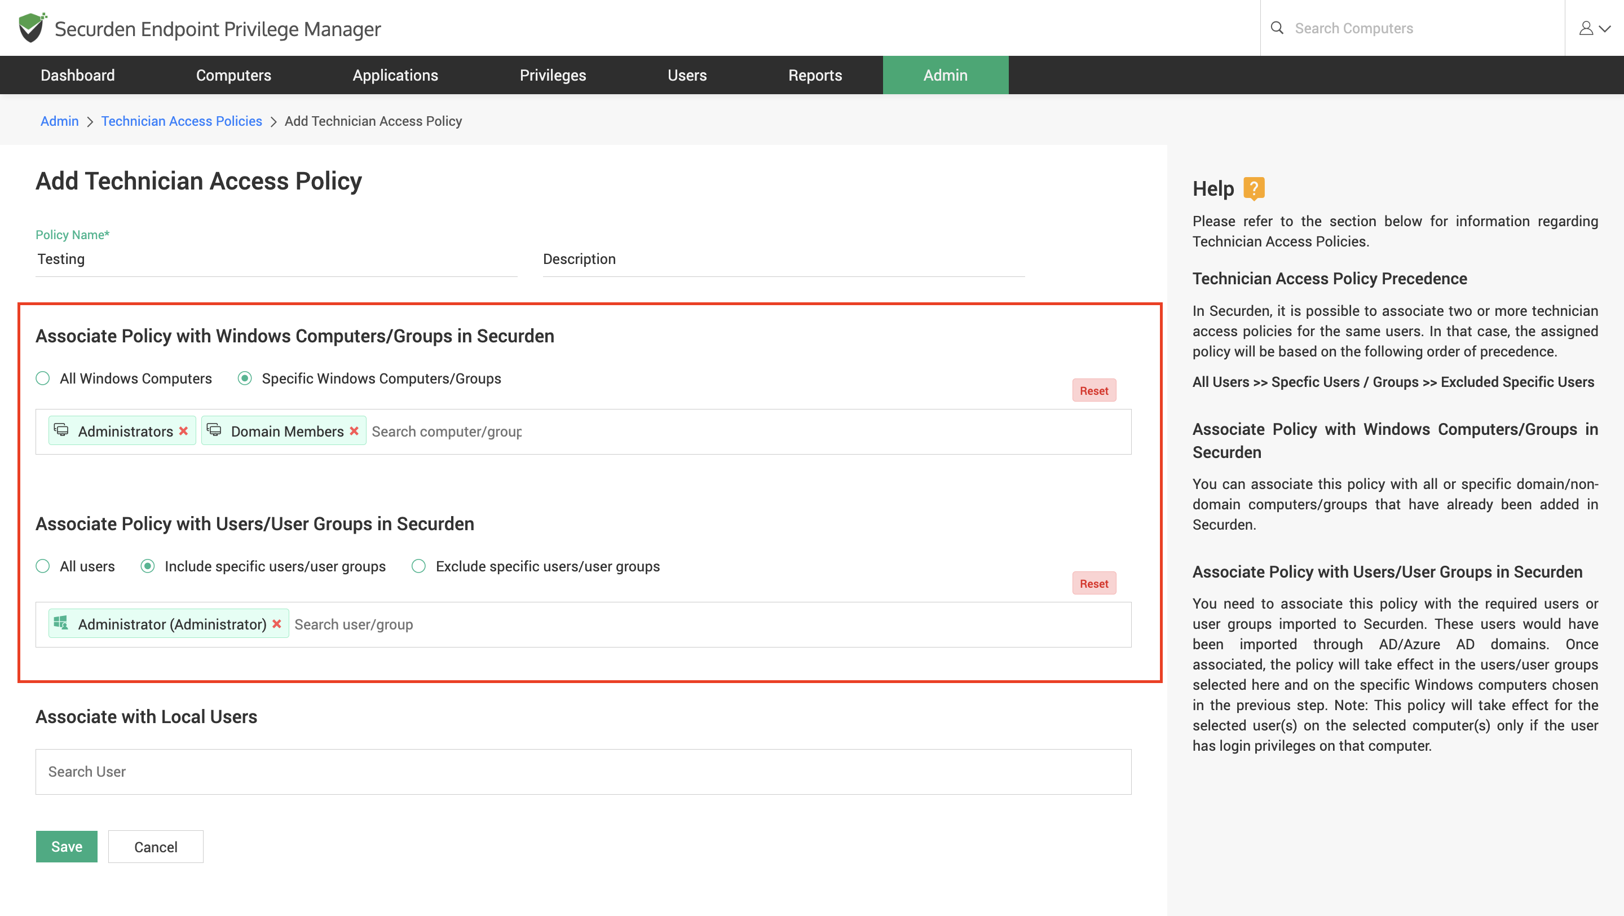Navigate to the Users tab

687,75
